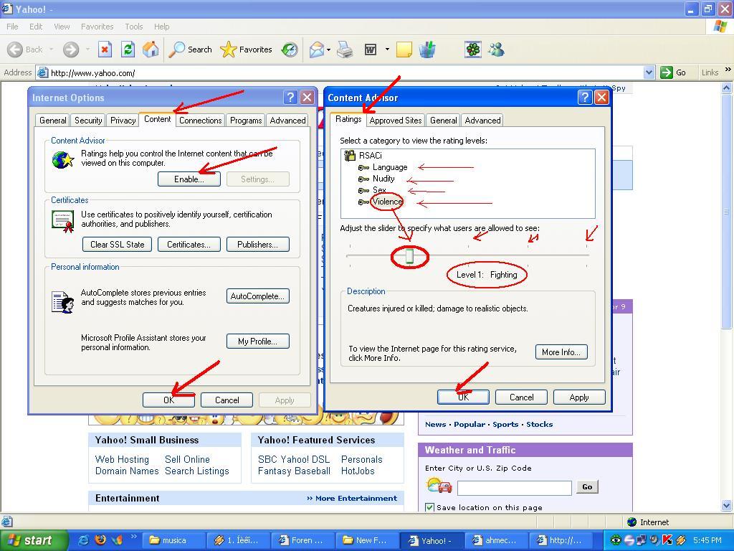Click the Weather Go button

coord(587,487)
